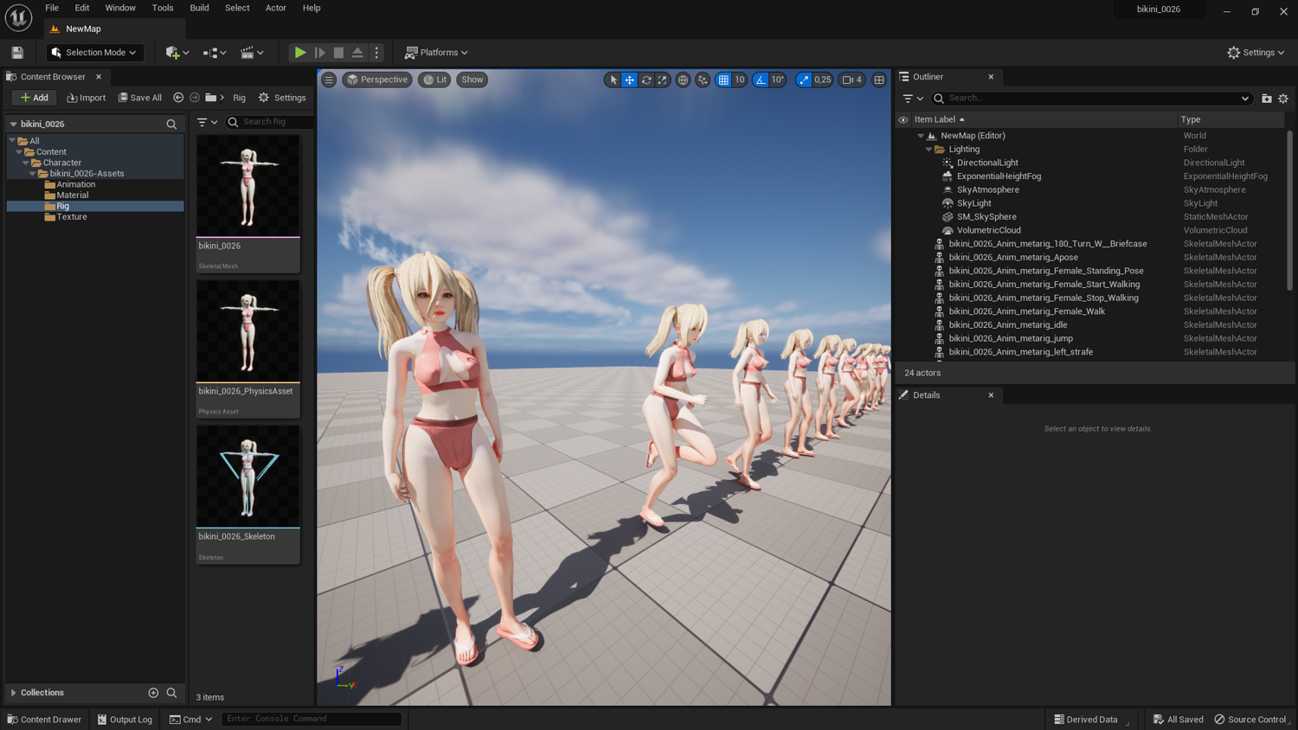Choose the Select Objects cursor tool
Screen dimensions: 1298x730
614,80
